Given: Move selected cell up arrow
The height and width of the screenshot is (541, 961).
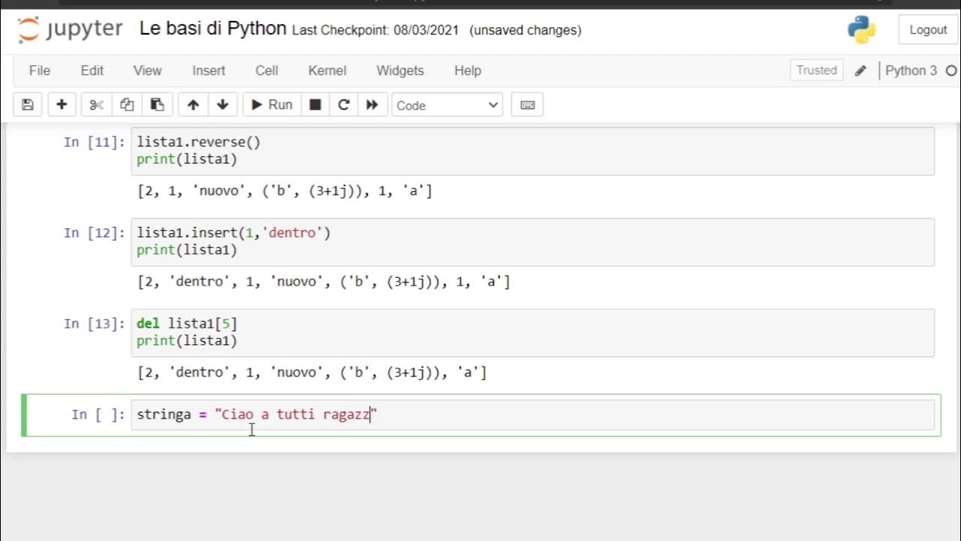Looking at the screenshot, I should [x=193, y=105].
